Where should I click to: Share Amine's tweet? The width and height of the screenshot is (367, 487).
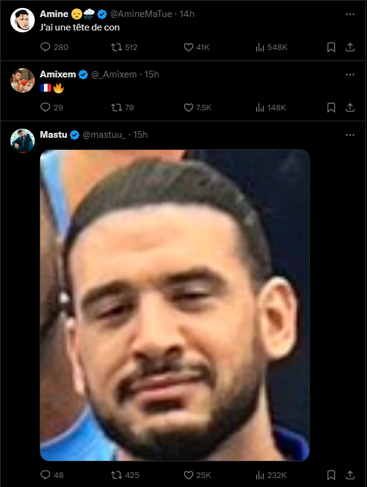tap(350, 47)
